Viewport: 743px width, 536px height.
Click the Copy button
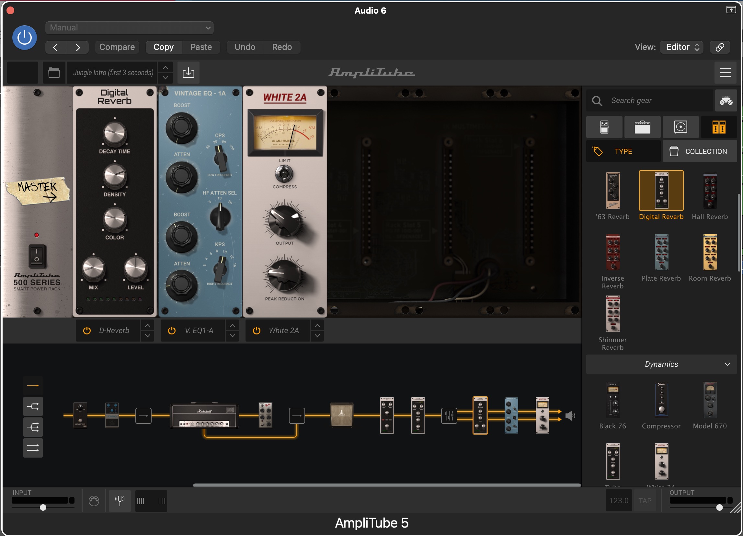tap(164, 47)
